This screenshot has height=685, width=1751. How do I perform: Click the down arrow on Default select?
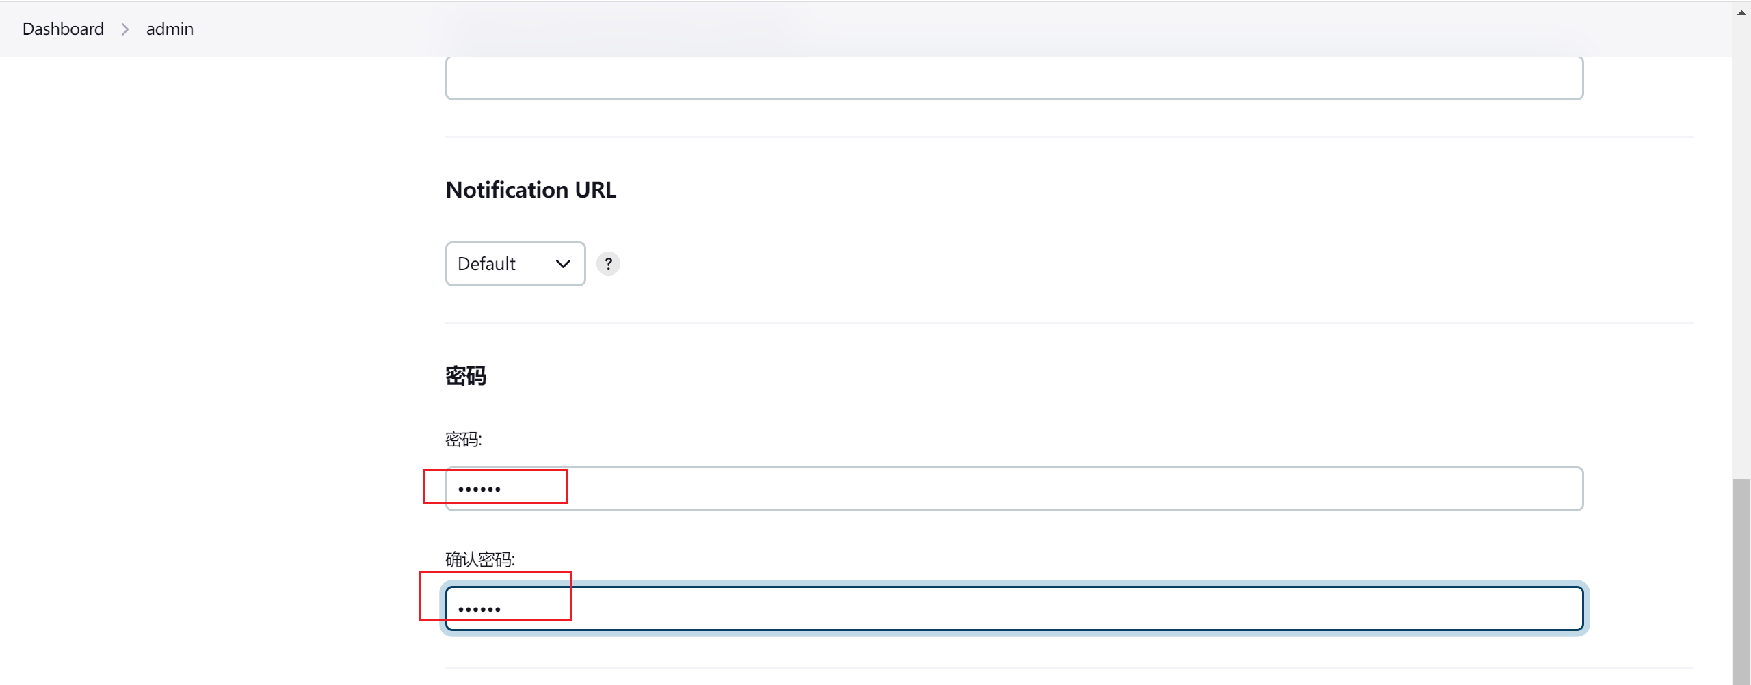(x=563, y=264)
